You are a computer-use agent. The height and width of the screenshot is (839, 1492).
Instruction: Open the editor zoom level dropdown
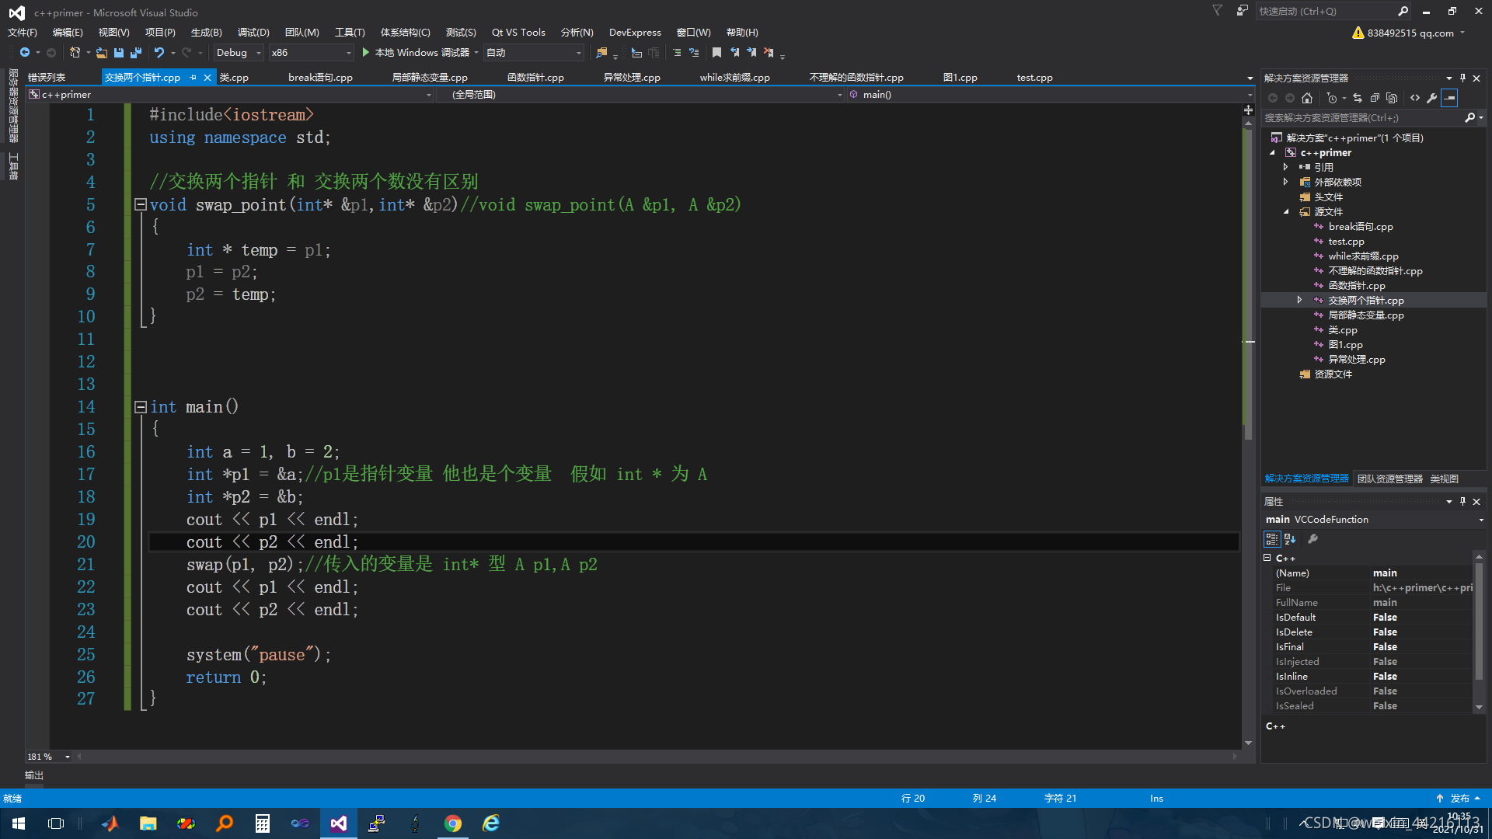pyautogui.click(x=68, y=757)
